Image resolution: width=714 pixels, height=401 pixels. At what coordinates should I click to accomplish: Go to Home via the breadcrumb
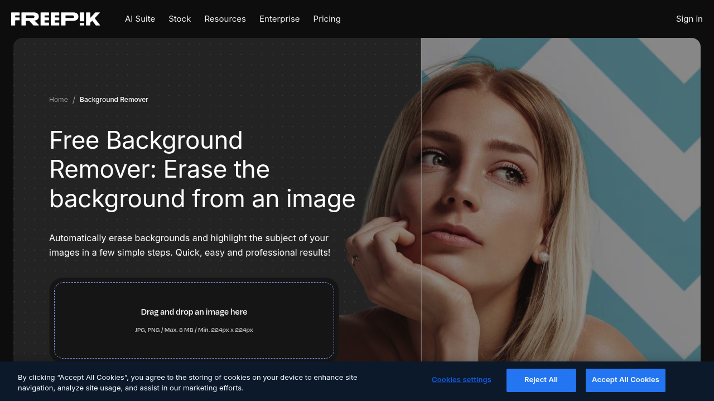[x=59, y=99]
